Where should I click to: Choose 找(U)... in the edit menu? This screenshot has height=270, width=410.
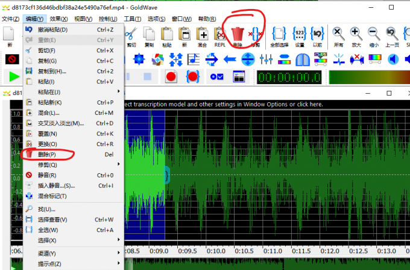pyautogui.click(x=73, y=209)
